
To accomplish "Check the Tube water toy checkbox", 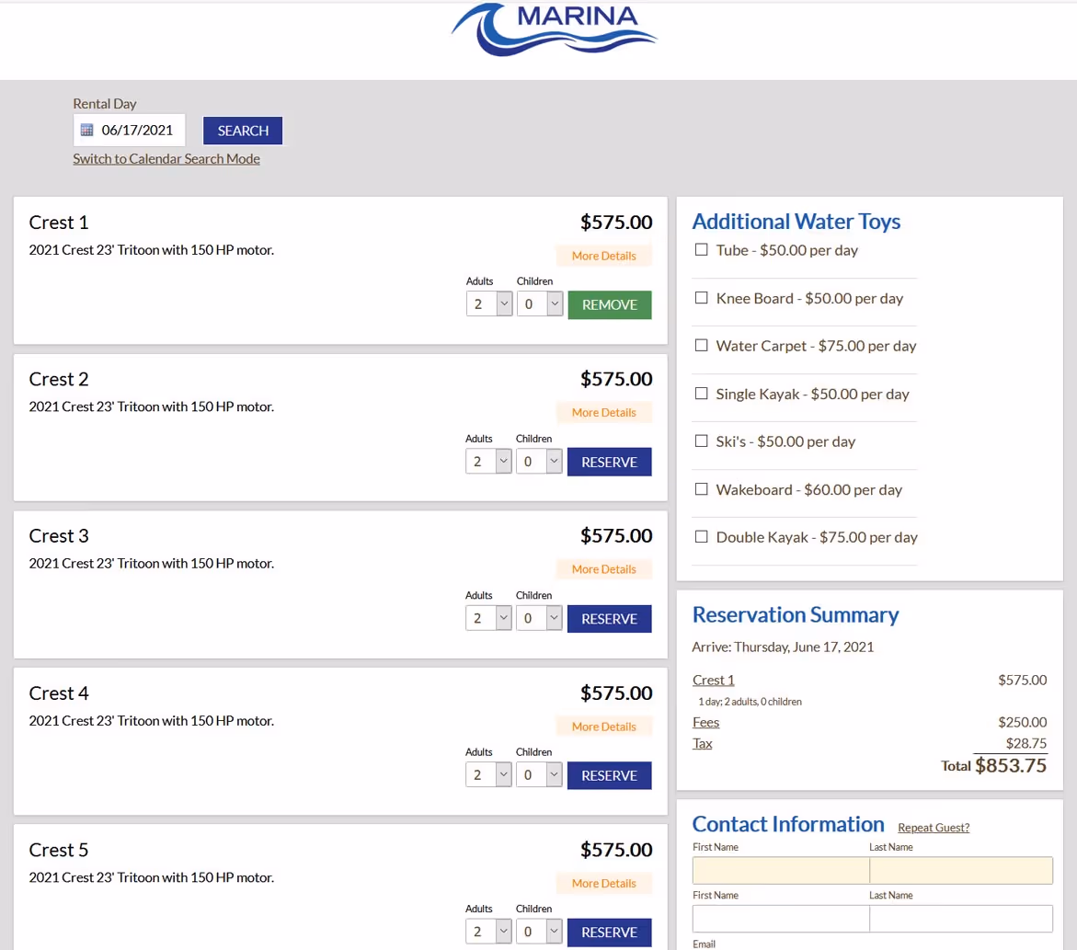I will [701, 249].
